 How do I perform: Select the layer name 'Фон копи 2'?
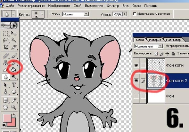pos(177,81)
